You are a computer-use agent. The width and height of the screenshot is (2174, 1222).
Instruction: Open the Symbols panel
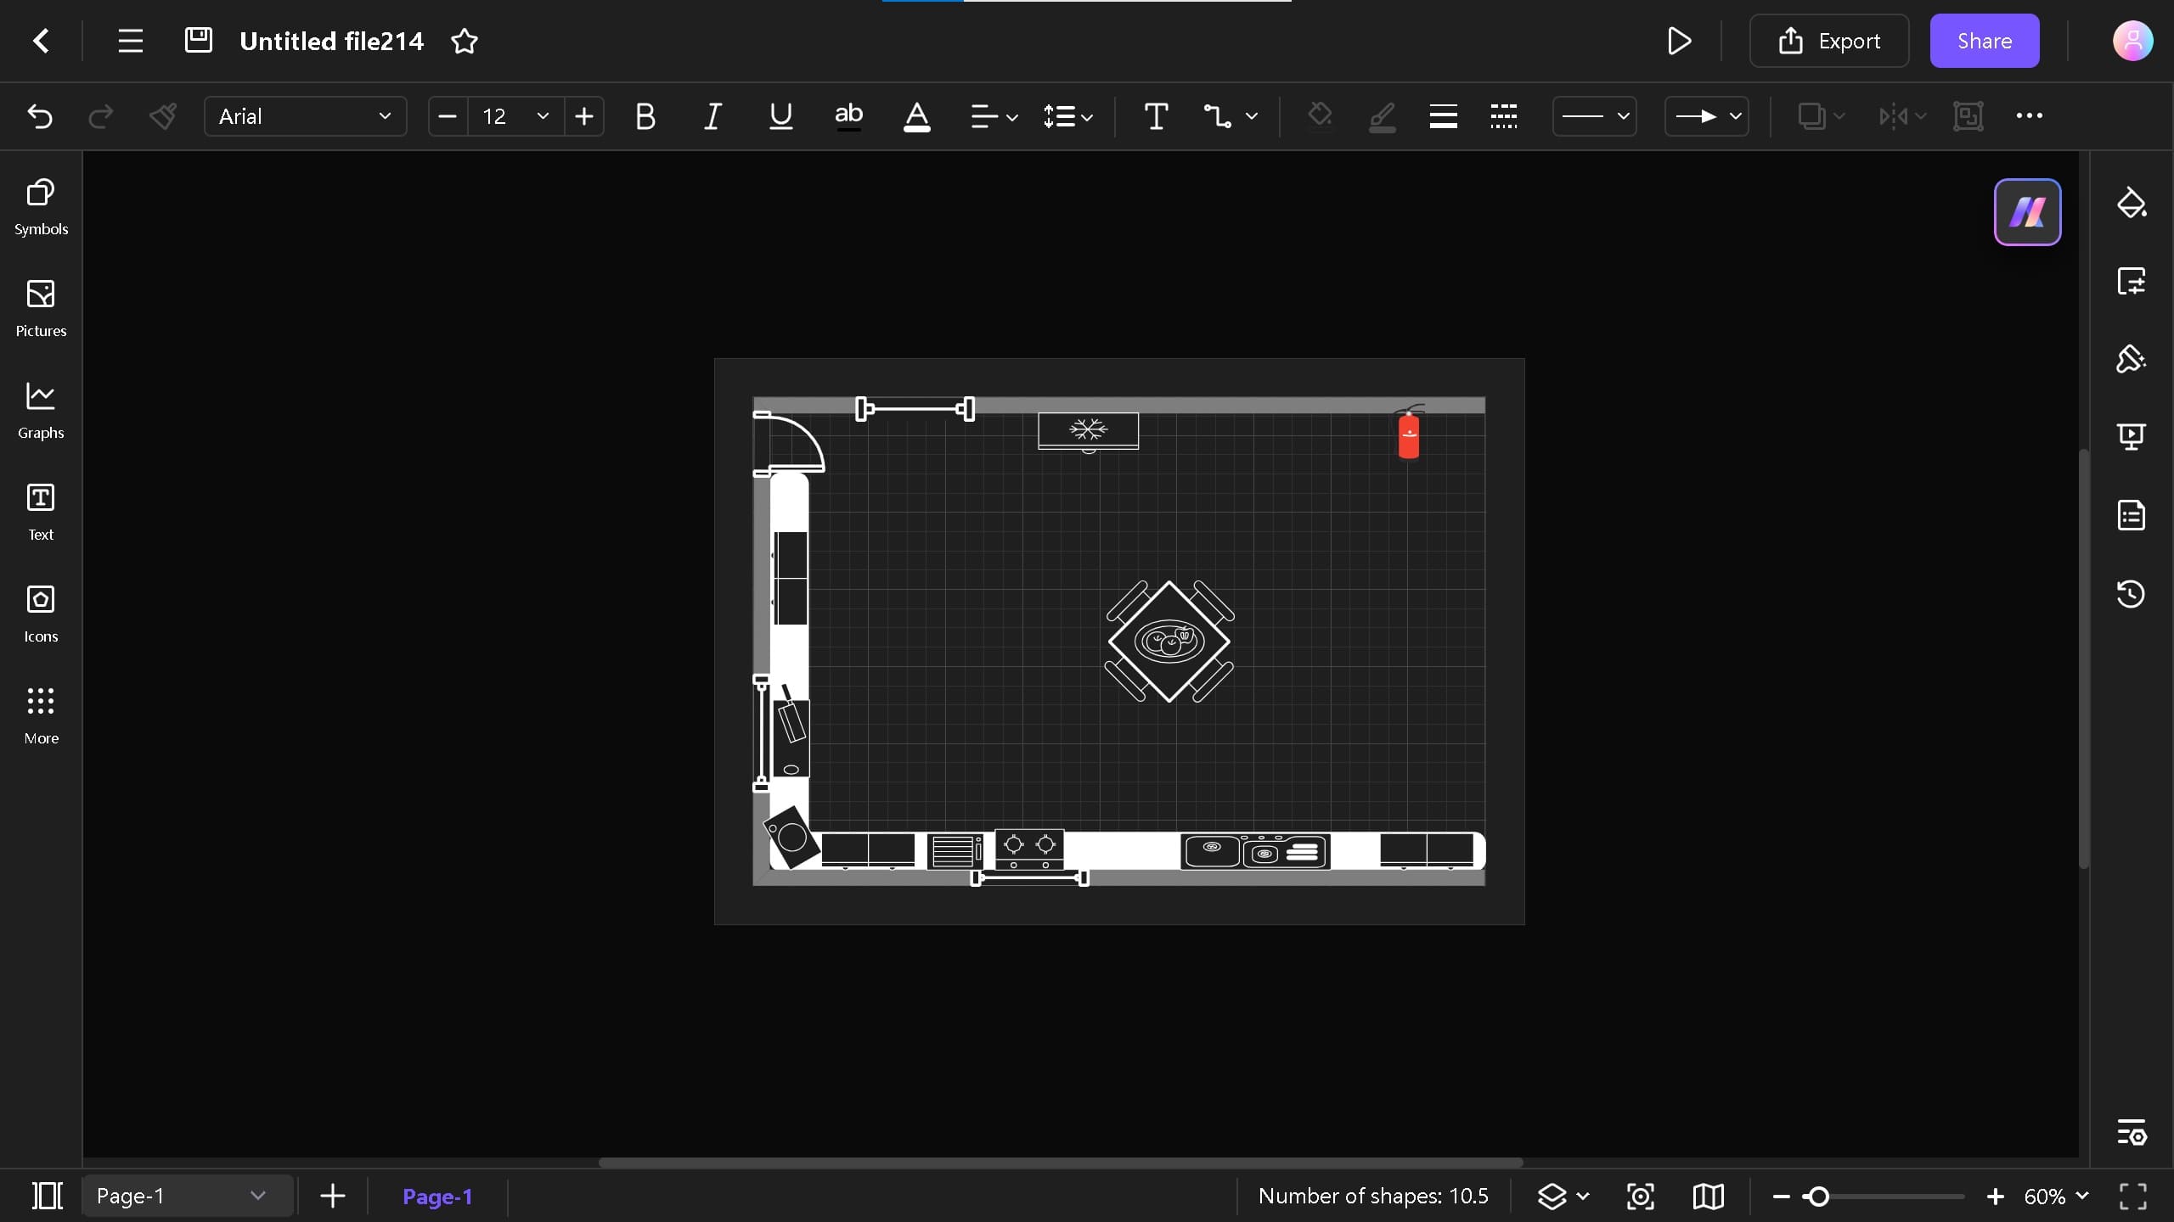coord(41,207)
